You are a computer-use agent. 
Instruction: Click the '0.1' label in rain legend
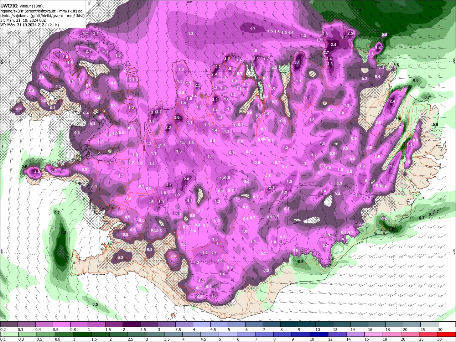click(x=3, y=340)
